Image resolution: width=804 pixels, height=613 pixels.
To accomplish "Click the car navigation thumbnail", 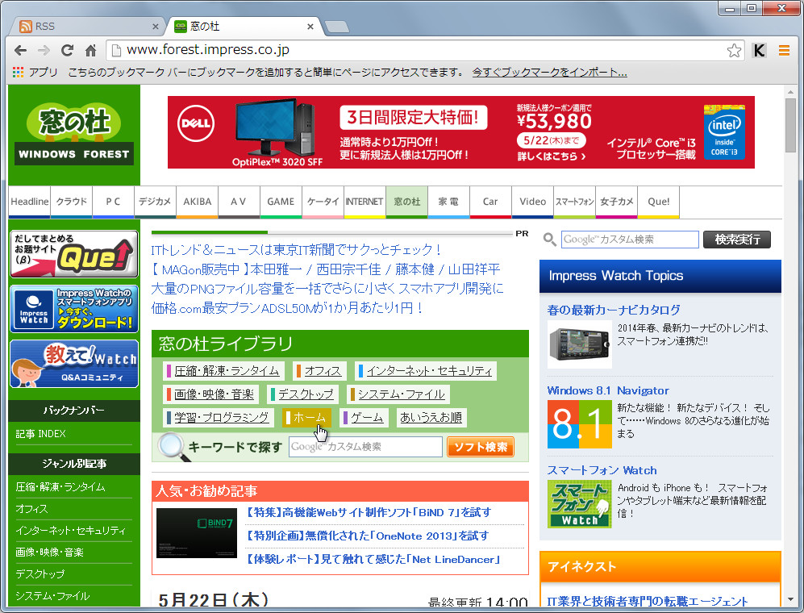I will pos(580,344).
